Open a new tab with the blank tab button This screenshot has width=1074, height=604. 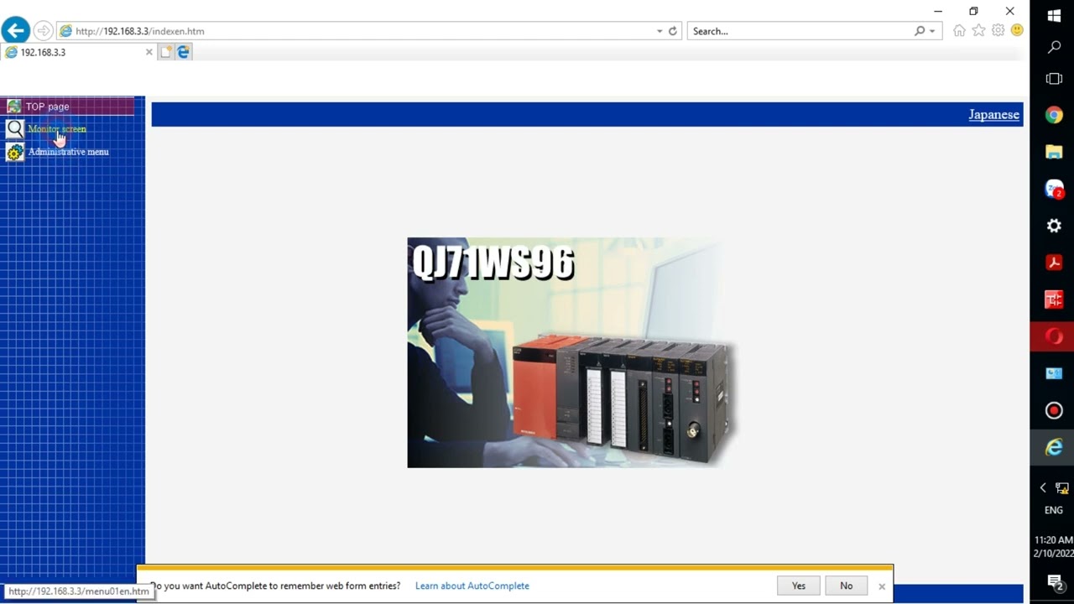pos(166,52)
